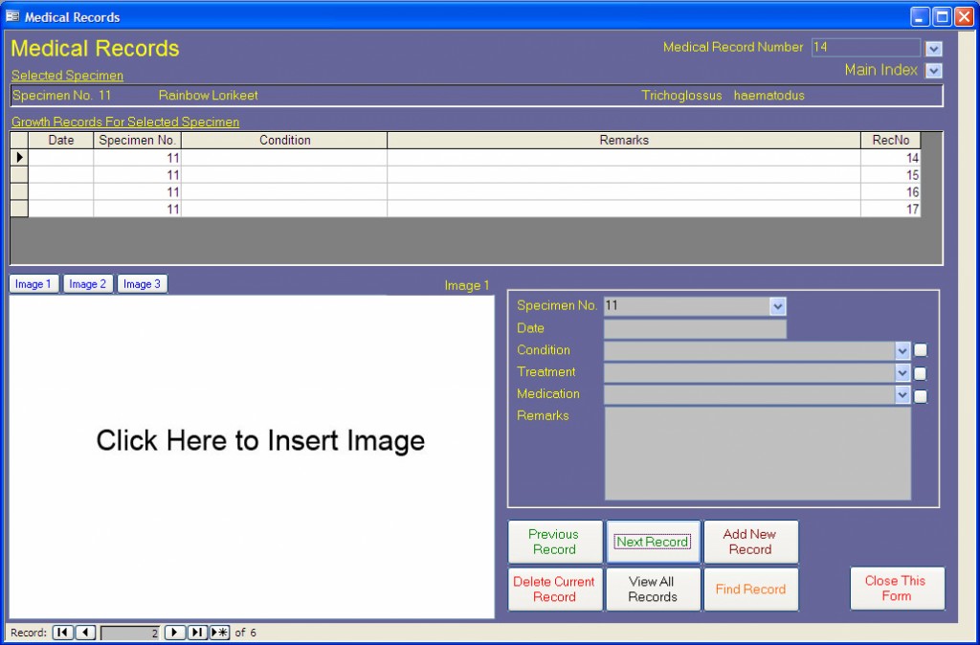
Task: Jump to last record navigation icon
Action: click(x=197, y=633)
